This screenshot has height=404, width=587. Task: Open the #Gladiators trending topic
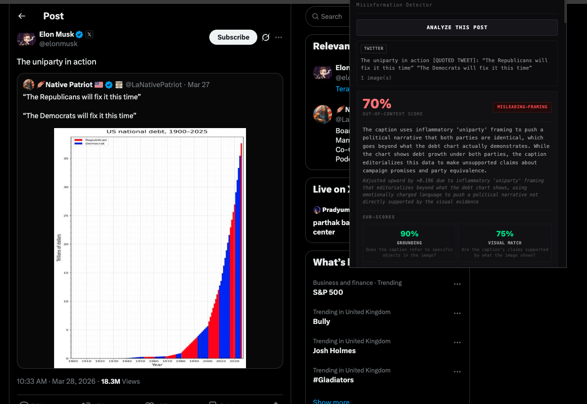point(333,380)
